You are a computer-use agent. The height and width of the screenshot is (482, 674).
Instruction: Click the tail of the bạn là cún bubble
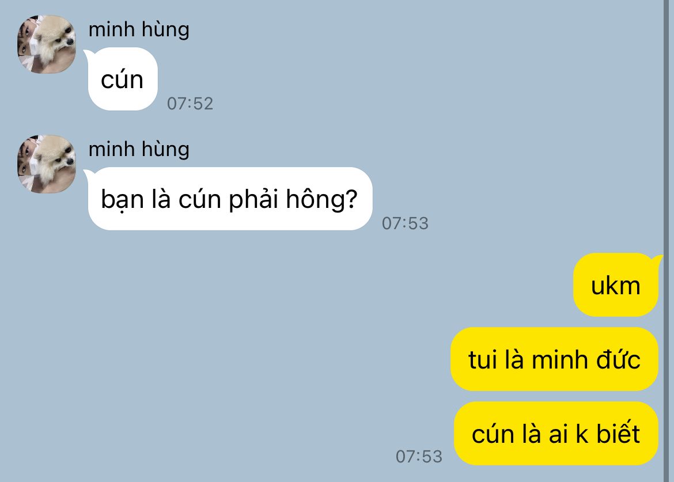(x=88, y=173)
